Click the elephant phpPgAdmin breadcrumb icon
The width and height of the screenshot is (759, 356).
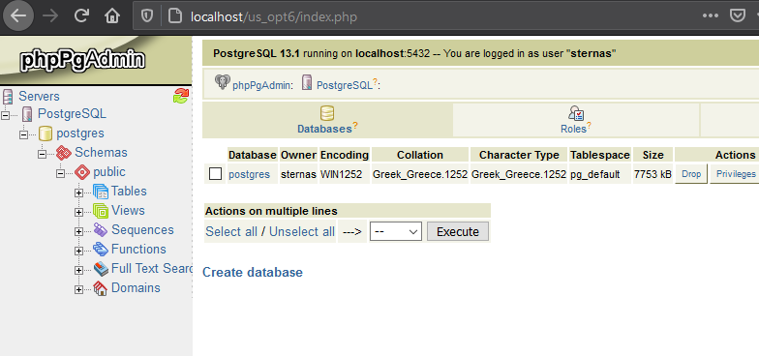point(223,82)
